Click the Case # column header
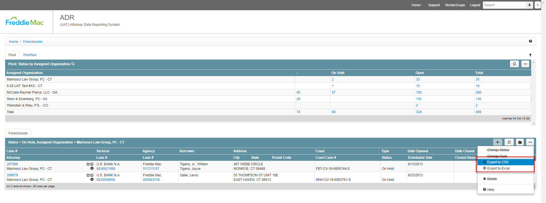This screenshot has width=546, height=203. tap(12, 151)
